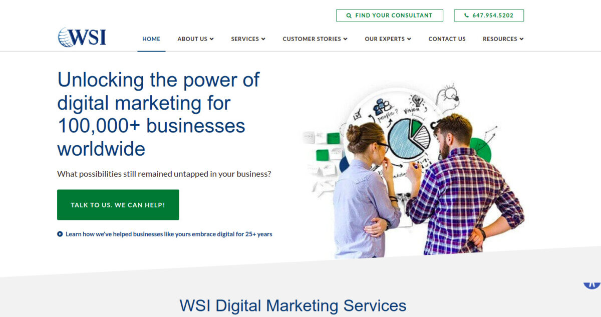Click the WSI Digital Marketing Services heading

tap(293, 305)
